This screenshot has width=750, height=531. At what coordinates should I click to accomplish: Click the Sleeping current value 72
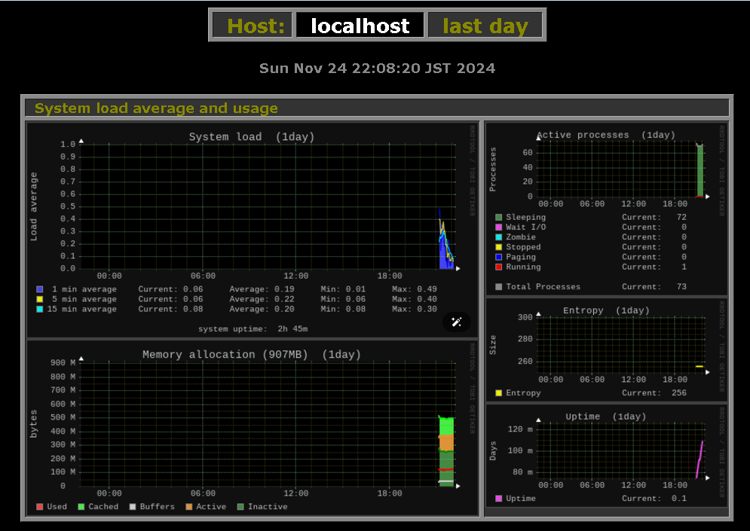click(x=681, y=218)
